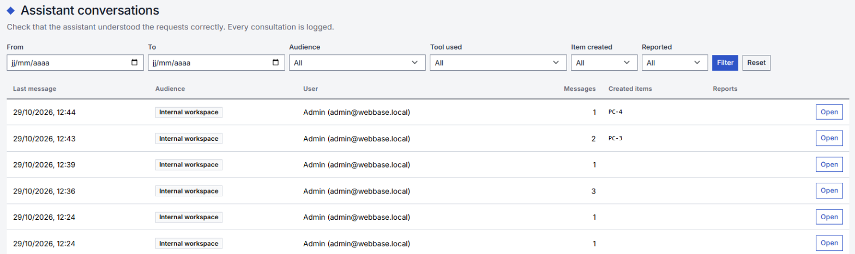855x254 pixels.
Task: Click the Created items column header
Action: pyautogui.click(x=630, y=88)
